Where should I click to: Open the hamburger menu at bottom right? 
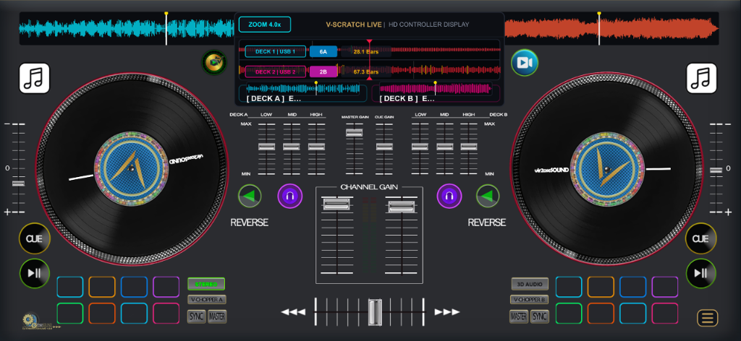[x=708, y=318]
